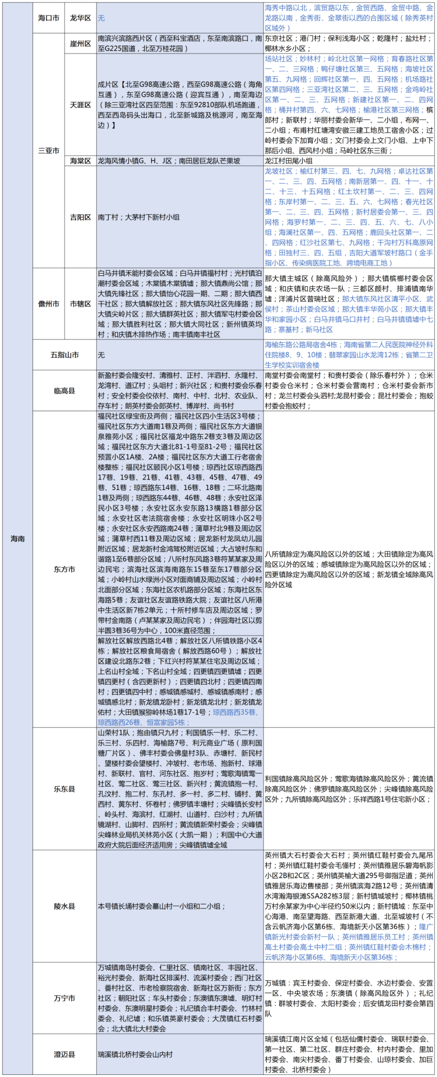This screenshot has width=437, height=1077.
Task: Click the 无 cell in 龙华区 row
Action: pos(180,18)
